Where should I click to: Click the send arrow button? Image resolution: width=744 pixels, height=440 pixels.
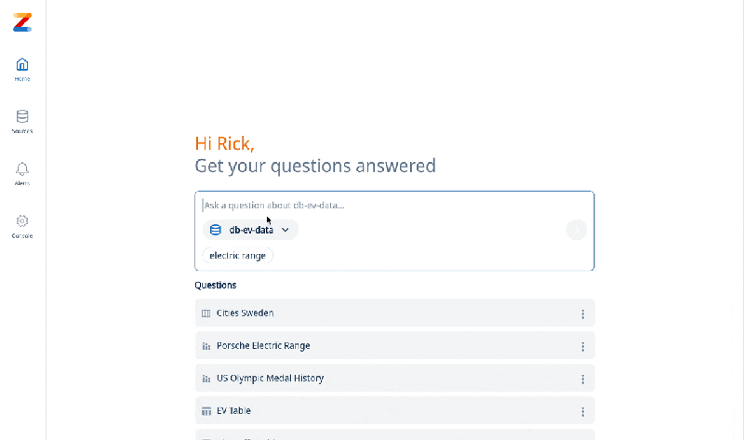(x=577, y=230)
